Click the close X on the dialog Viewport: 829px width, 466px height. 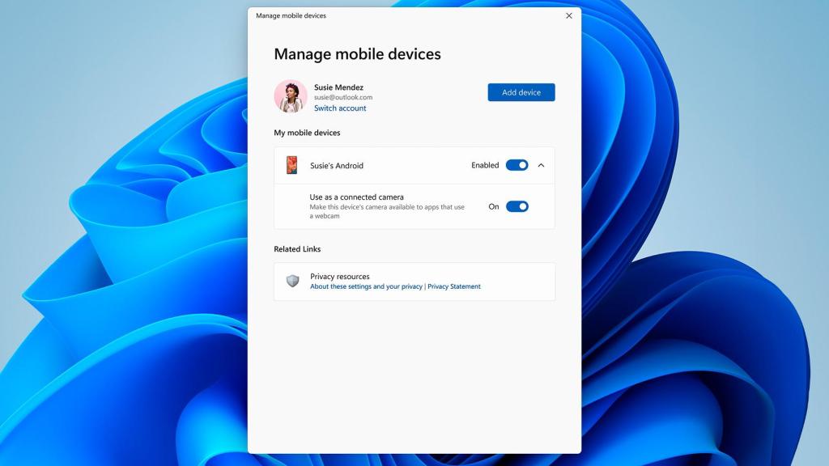(x=569, y=15)
